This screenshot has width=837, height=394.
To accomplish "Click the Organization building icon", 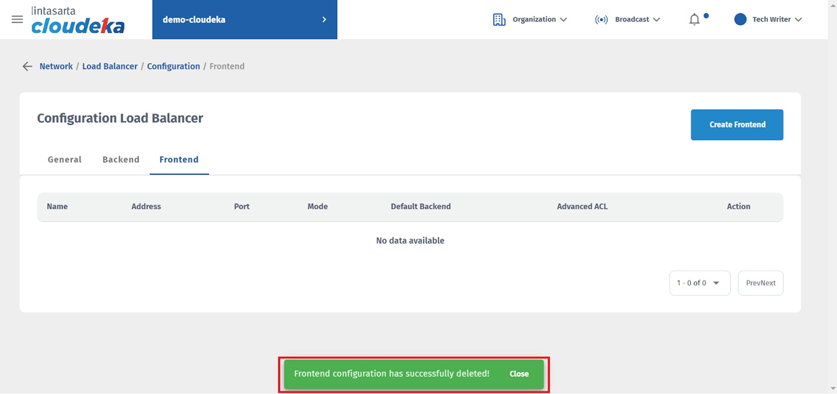I will [499, 19].
